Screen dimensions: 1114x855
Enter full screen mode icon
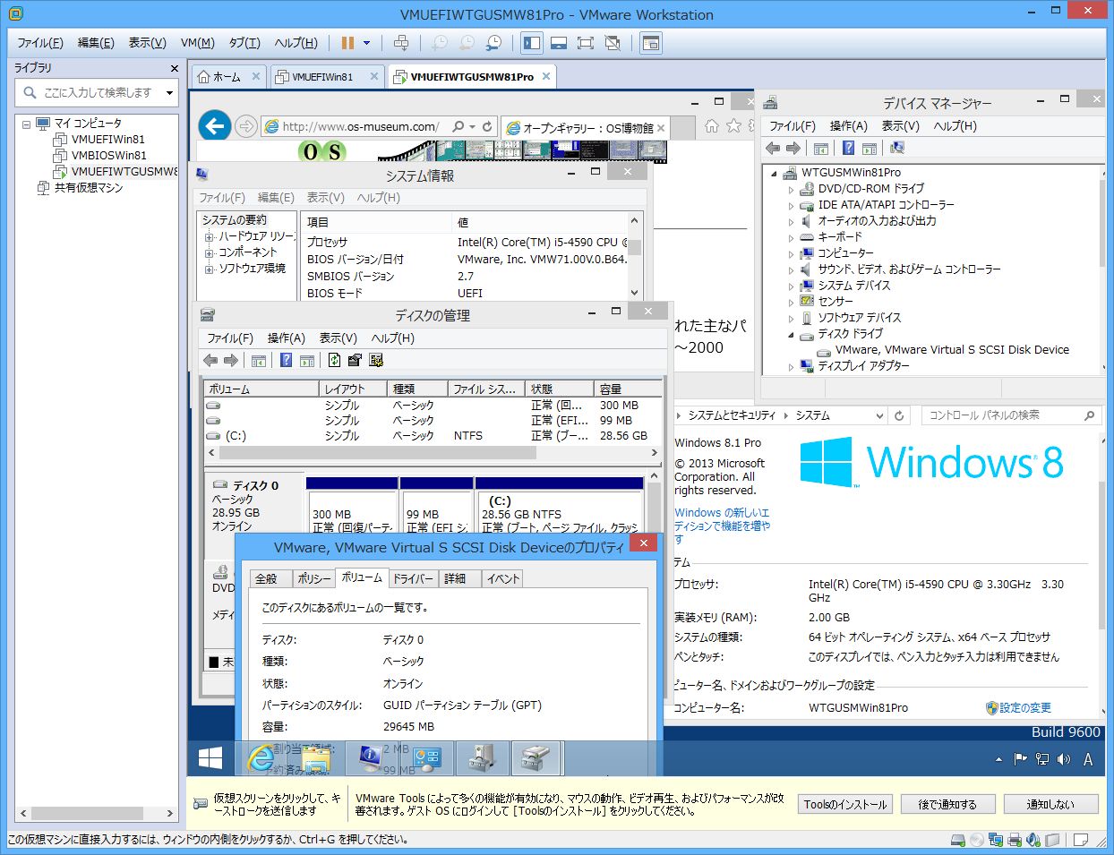[x=586, y=42]
